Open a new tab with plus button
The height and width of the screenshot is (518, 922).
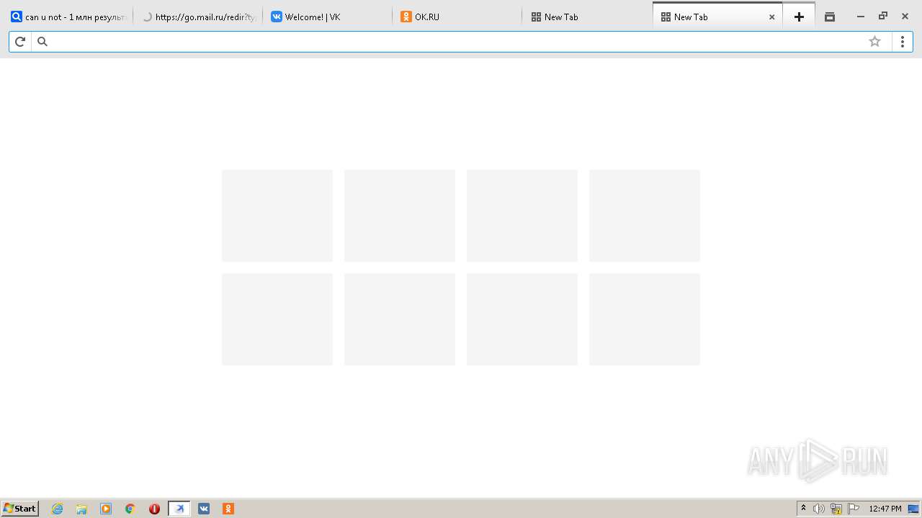pos(799,17)
